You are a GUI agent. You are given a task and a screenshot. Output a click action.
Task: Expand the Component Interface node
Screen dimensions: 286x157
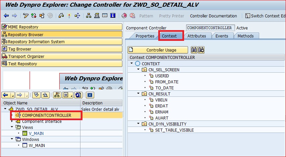coord(12,121)
